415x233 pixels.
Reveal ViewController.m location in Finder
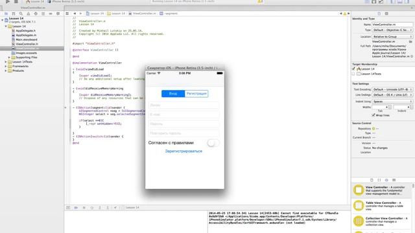point(411,56)
